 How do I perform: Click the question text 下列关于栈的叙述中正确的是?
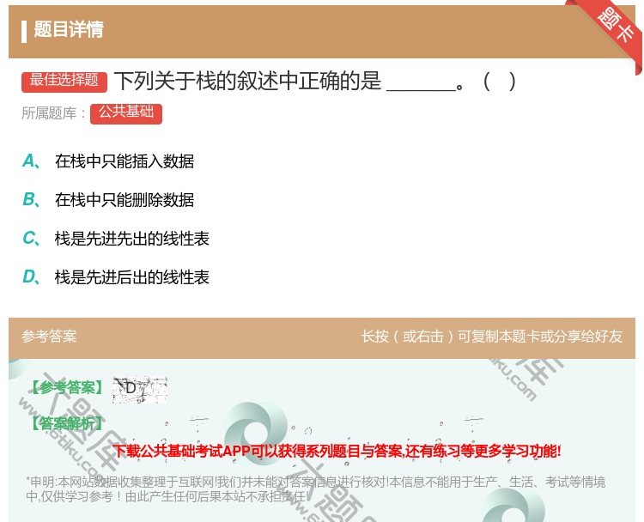(247, 81)
